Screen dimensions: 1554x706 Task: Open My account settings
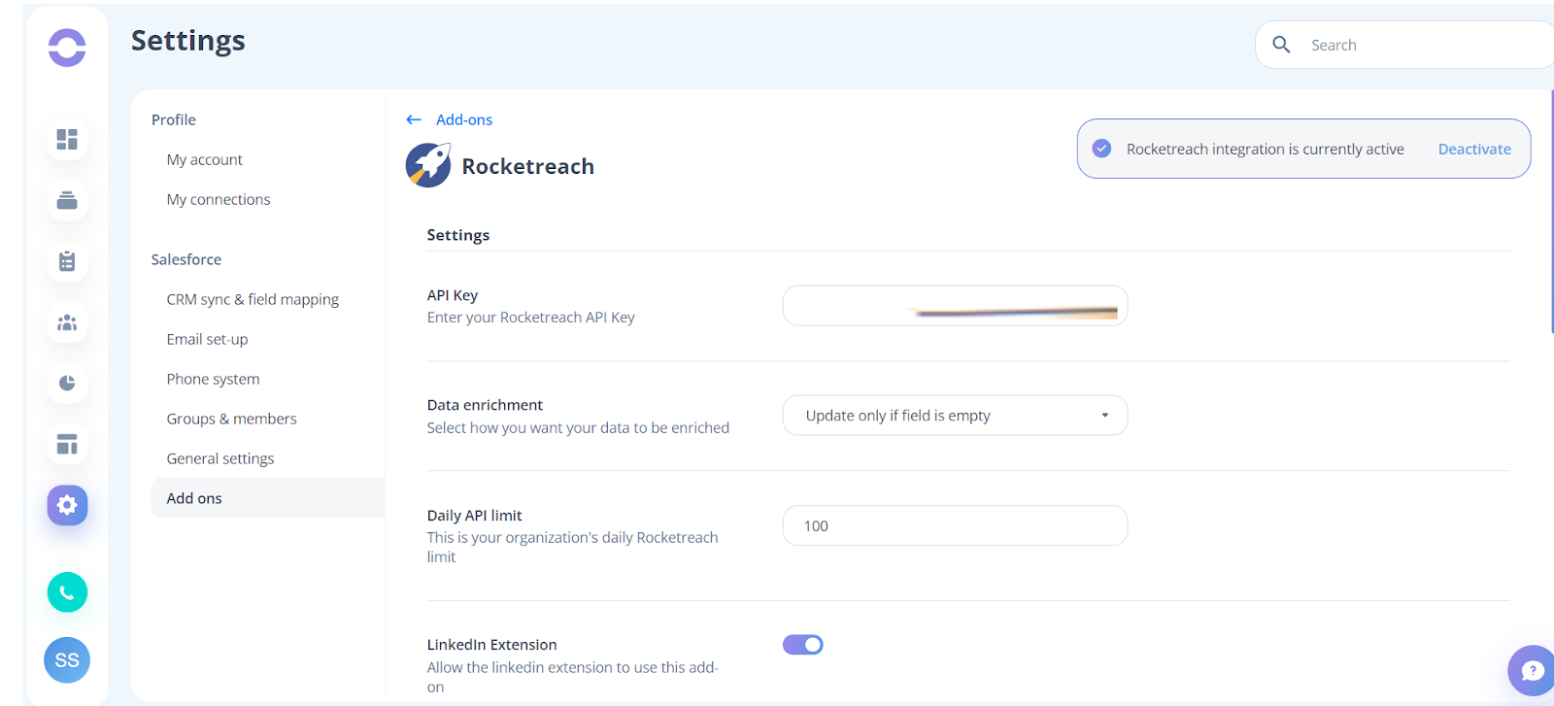204,159
